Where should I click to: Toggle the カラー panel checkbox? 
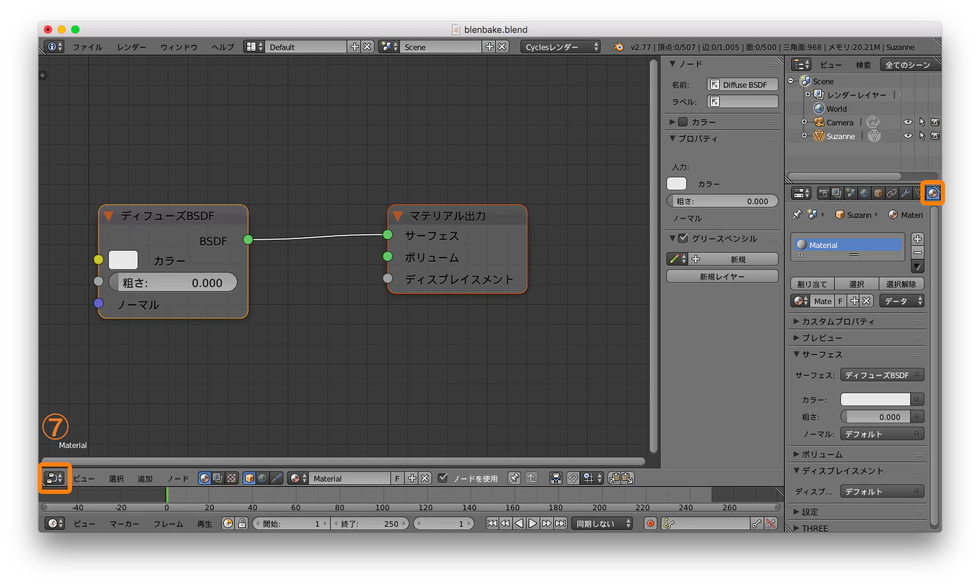point(683,122)
